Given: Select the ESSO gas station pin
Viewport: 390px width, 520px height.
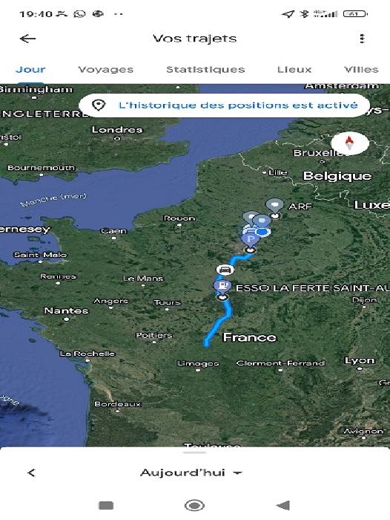Looking at the screenshot, I should click(x=222, y=286).
